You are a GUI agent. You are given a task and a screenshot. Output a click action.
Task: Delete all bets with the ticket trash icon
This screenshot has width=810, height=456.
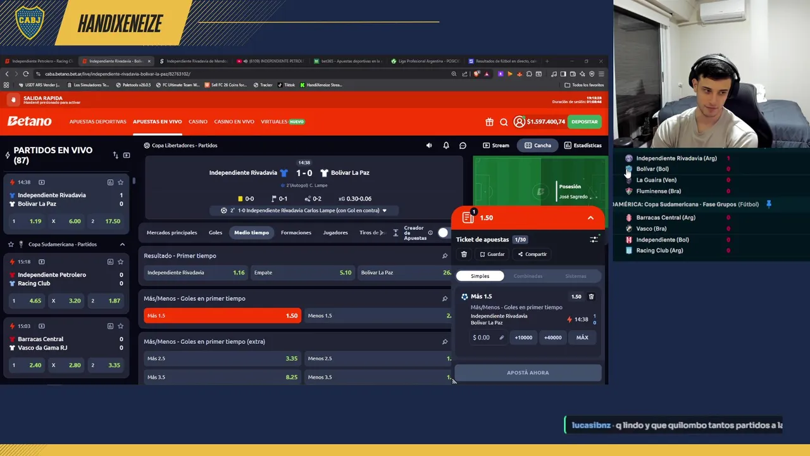(x=464, y=254)
